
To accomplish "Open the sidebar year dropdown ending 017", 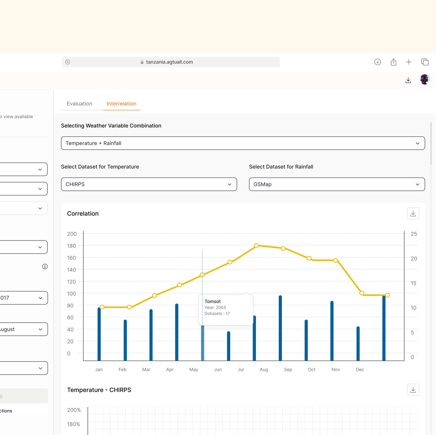I will point(24,298).
